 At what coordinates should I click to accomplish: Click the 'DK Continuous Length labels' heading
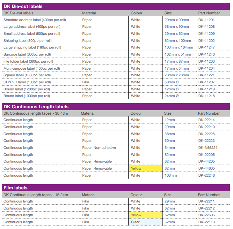pos(116,107)
